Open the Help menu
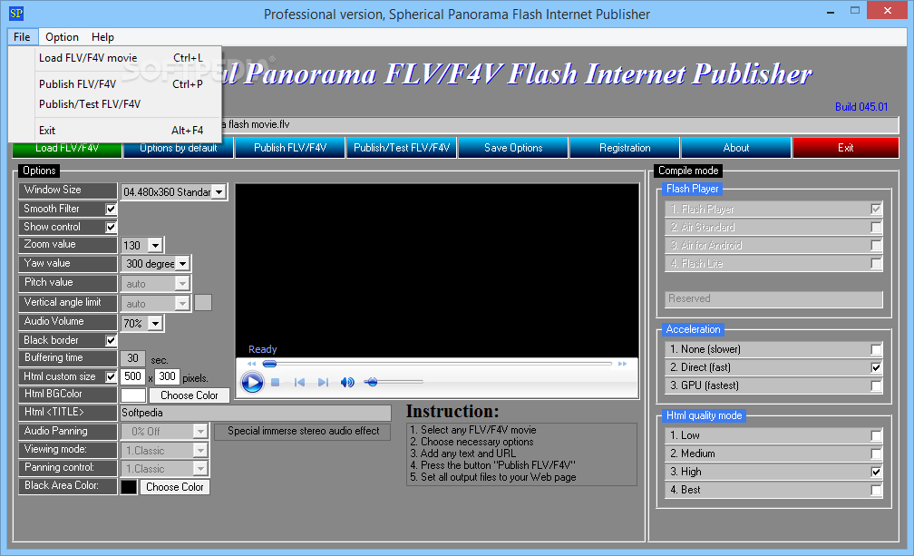 [x=102, y=36]
